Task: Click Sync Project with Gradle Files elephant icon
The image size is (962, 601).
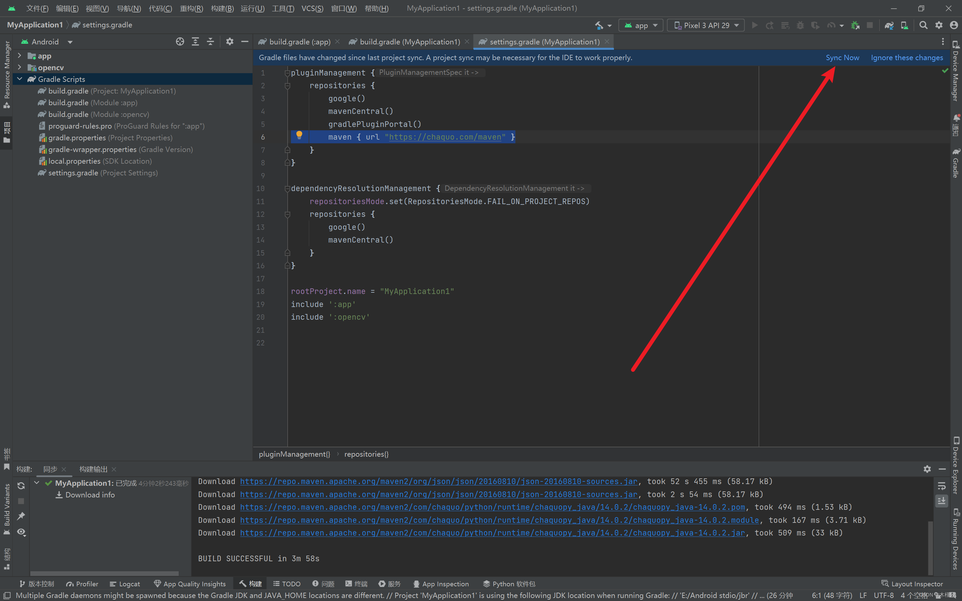Action: 889,25
